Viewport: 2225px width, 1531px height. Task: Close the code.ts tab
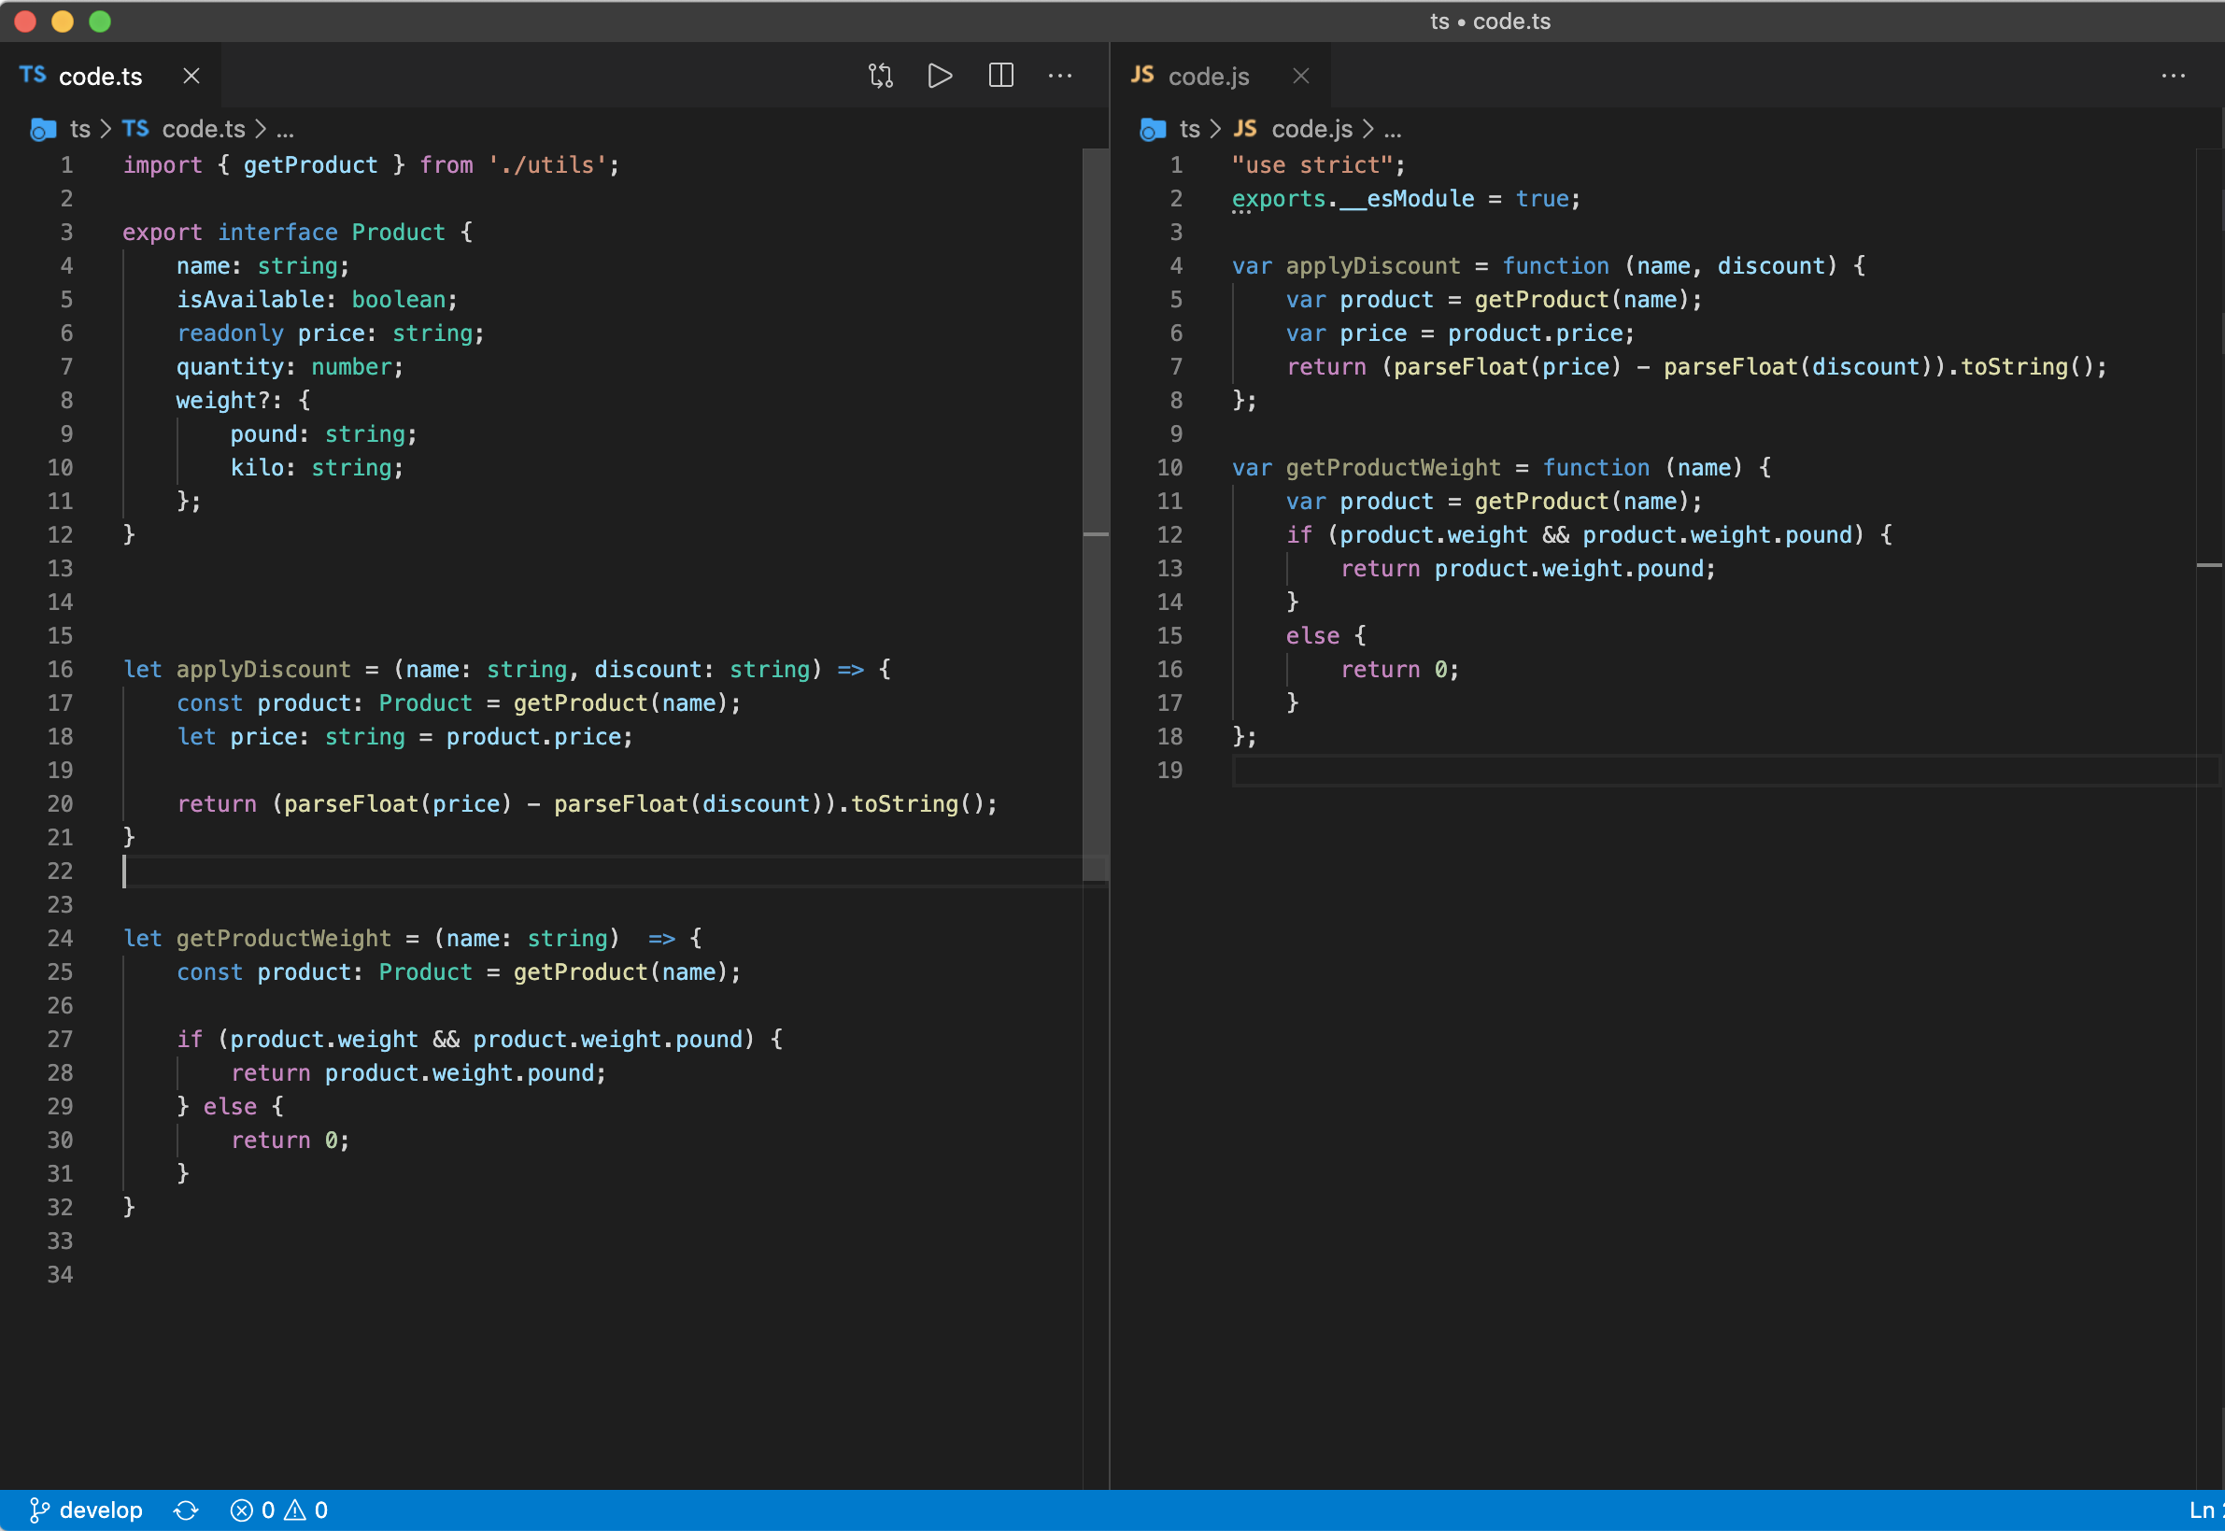point(191,76)
